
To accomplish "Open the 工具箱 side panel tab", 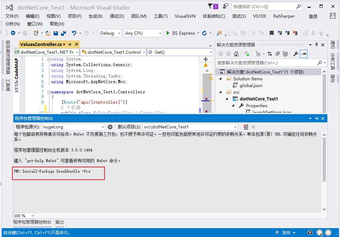I will tap(8, 85).
